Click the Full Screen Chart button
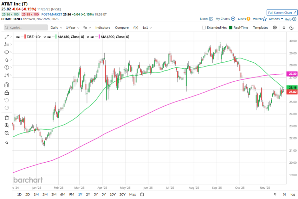 point(282,13)
